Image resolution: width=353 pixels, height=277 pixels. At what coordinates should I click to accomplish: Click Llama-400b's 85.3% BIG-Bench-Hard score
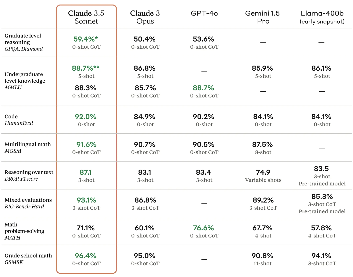click(322, 196)
